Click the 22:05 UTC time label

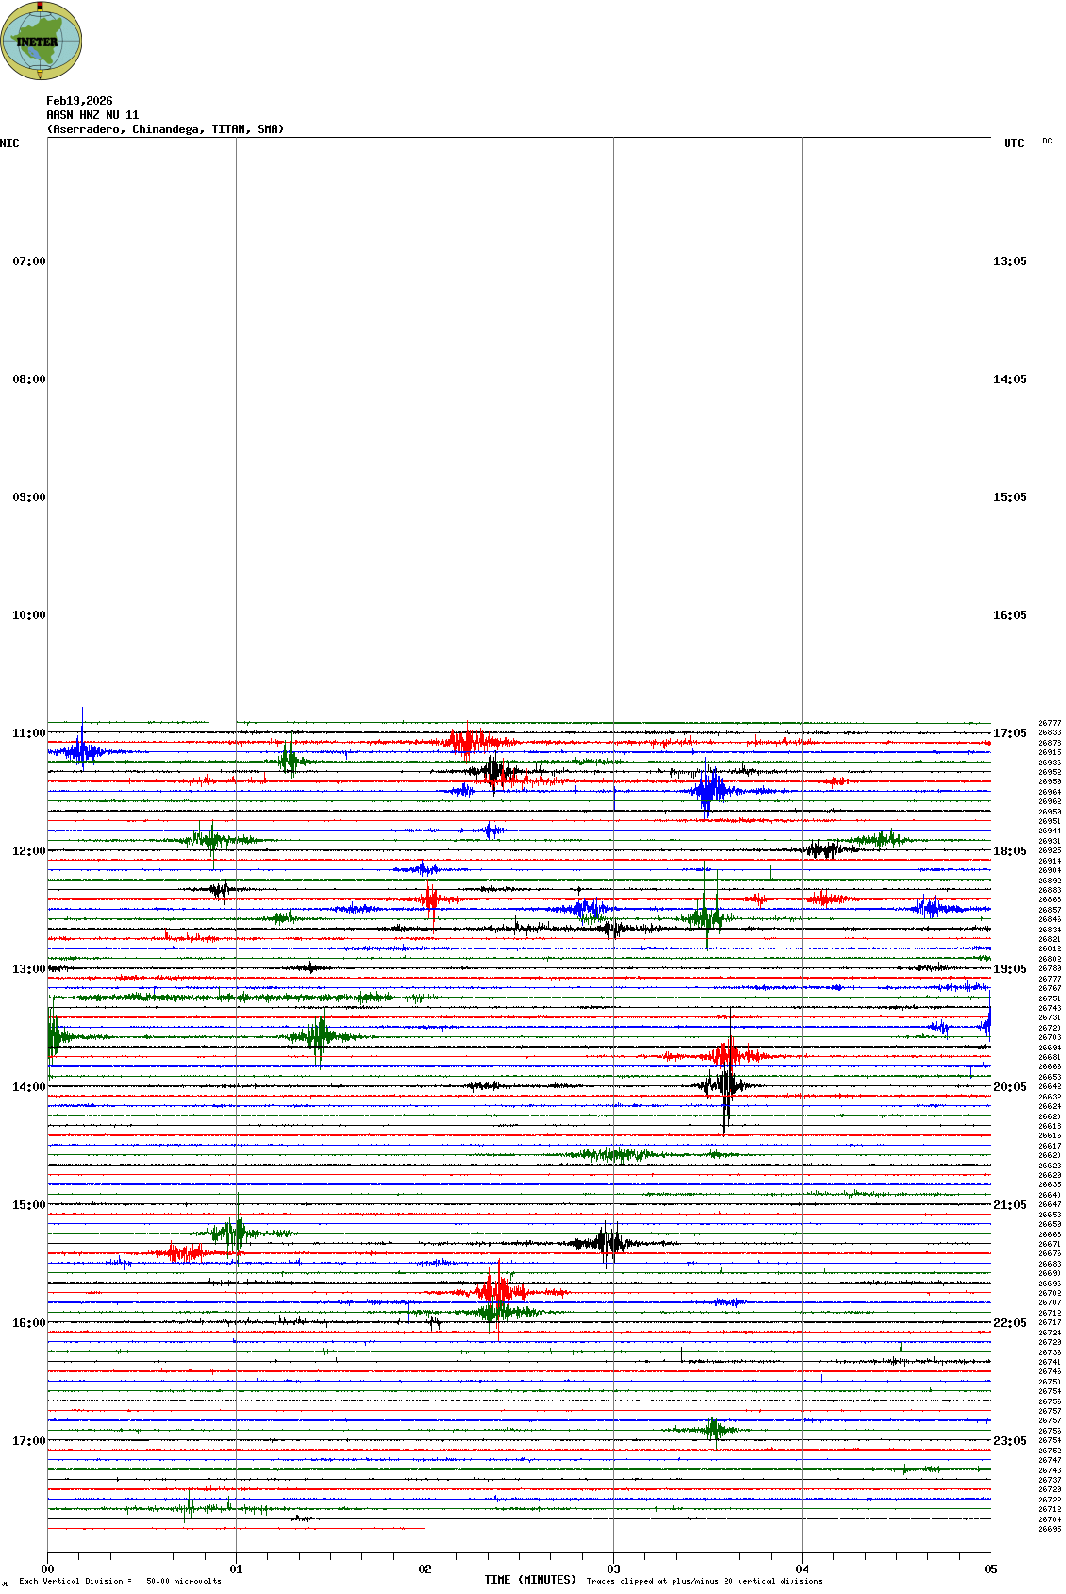pyautogui.click(x=1009, y=1323)
